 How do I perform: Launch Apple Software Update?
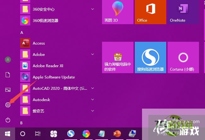[x=58, y=77]
